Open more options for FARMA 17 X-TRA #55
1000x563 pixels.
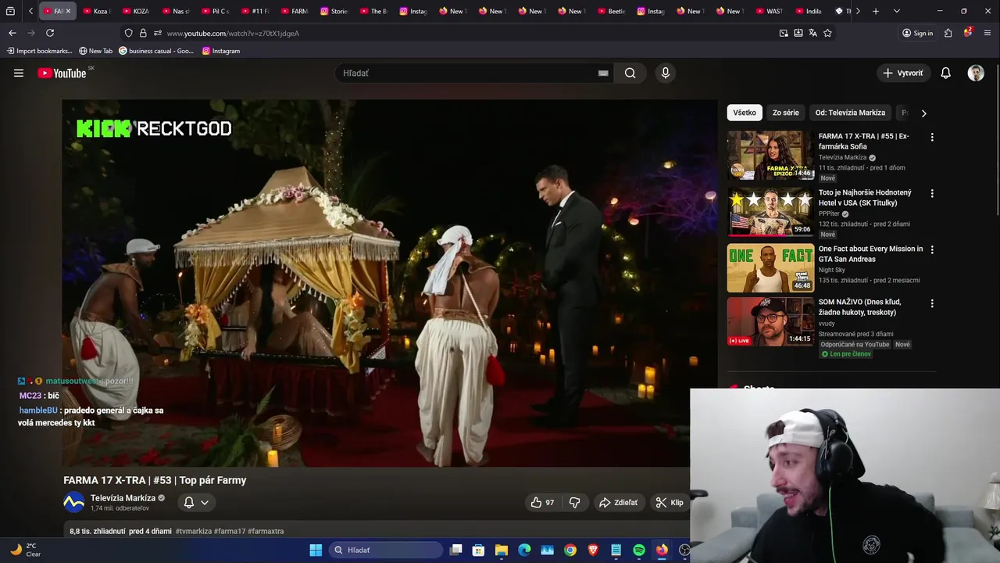pos(931,137)
